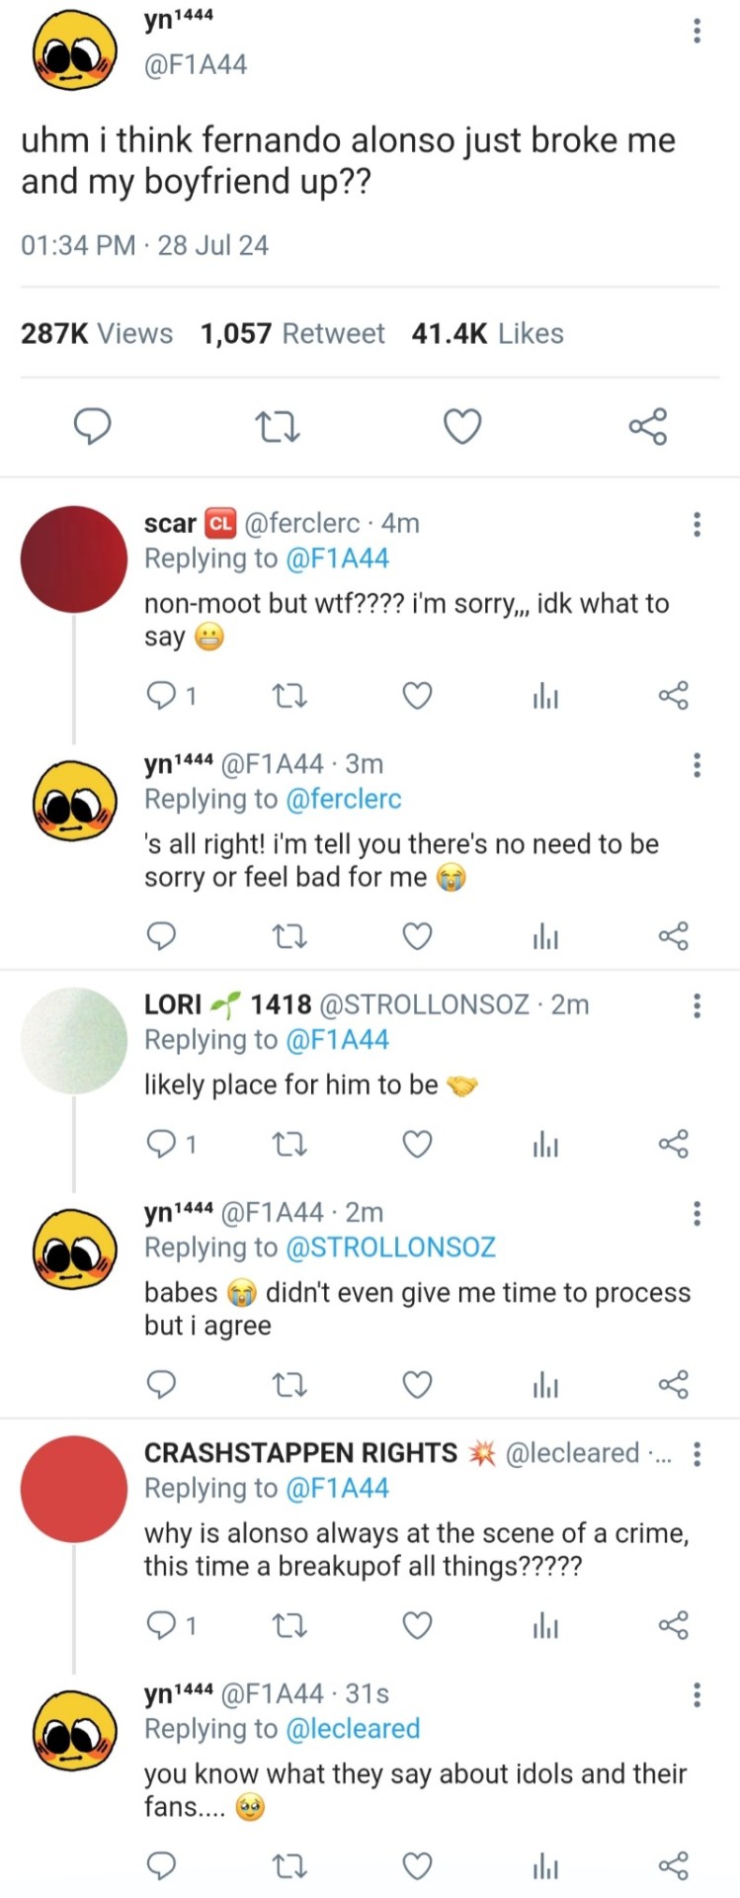The height and width of the screenshot is (1898, 740).
Task: Open more options for the main tweet
Action: [698, 32]
